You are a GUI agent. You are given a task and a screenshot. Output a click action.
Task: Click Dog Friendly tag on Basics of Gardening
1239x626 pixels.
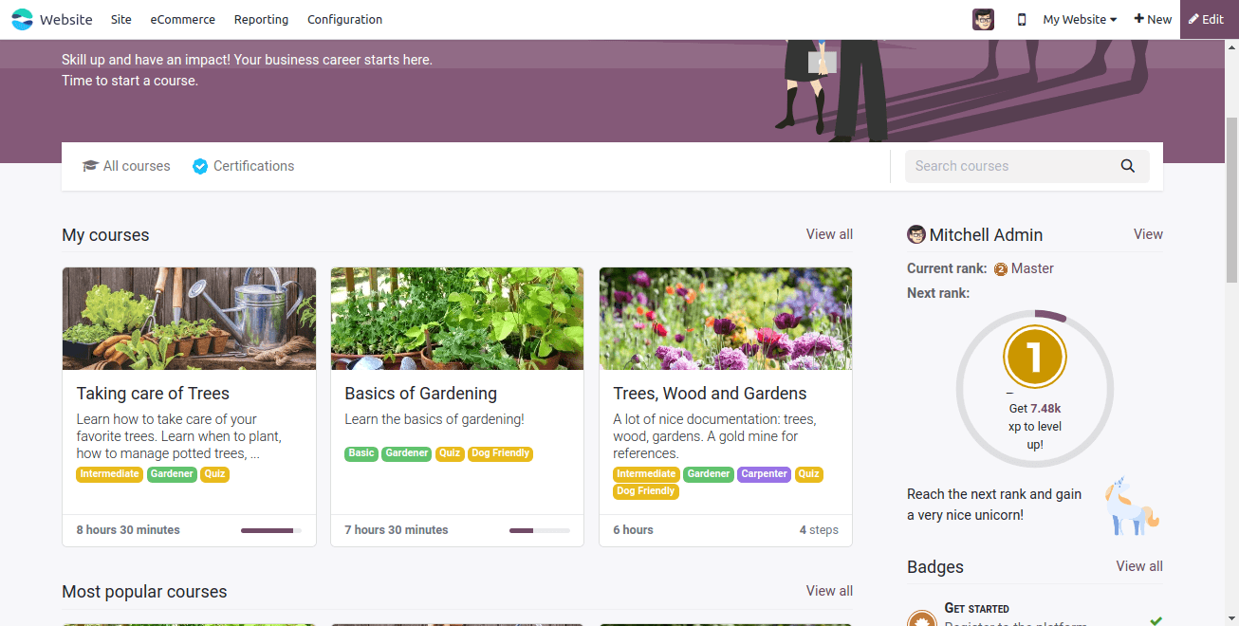[x=500, y=453]
